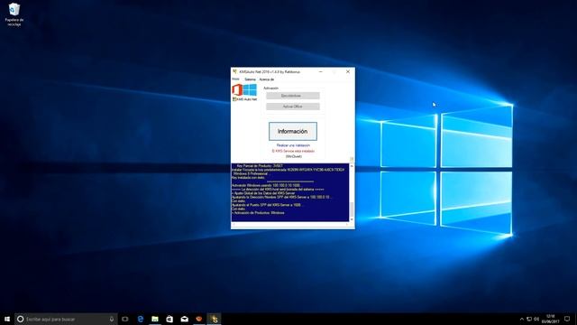577x325 pixels.
Task: Click the small icon above the log scrollbar
Action: tap(352, 159)
